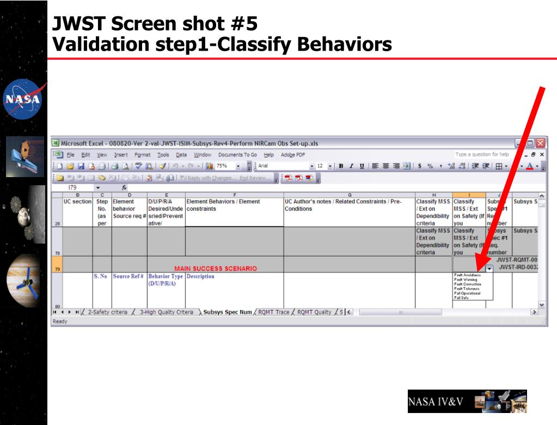557x425 pixels.
Task: Open the Zoom 75% dropdown
Action: tap(238, 166)
